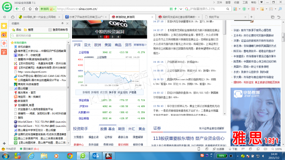Viewport: 285px width, 160px height.
Task: Open Outlook from the taskbar
Action: click(96, 156)
